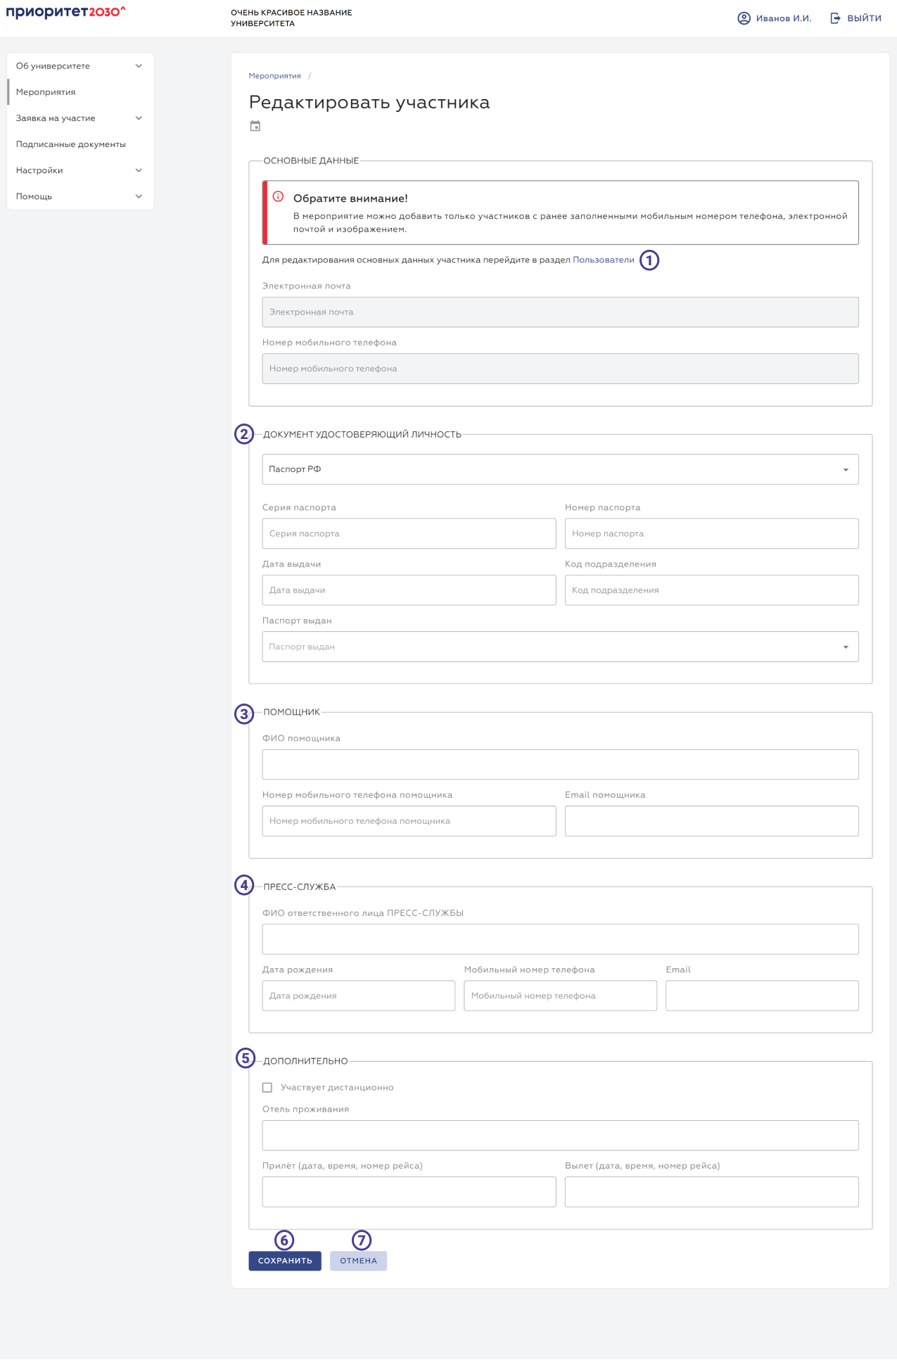Open the Паспорт РФ document type dropdown
This screenshot has width=897, height=1360.
[560, 469]
